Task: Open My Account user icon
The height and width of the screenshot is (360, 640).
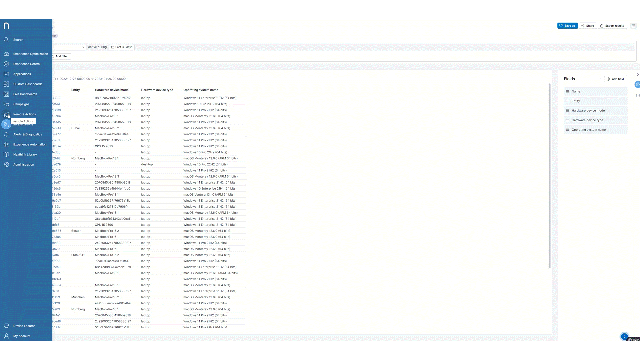Action: click(x=6, y=336)
